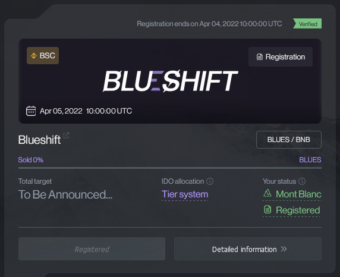
Task: Click the document icon beside Registered status
Action: [x=267, y=210]
